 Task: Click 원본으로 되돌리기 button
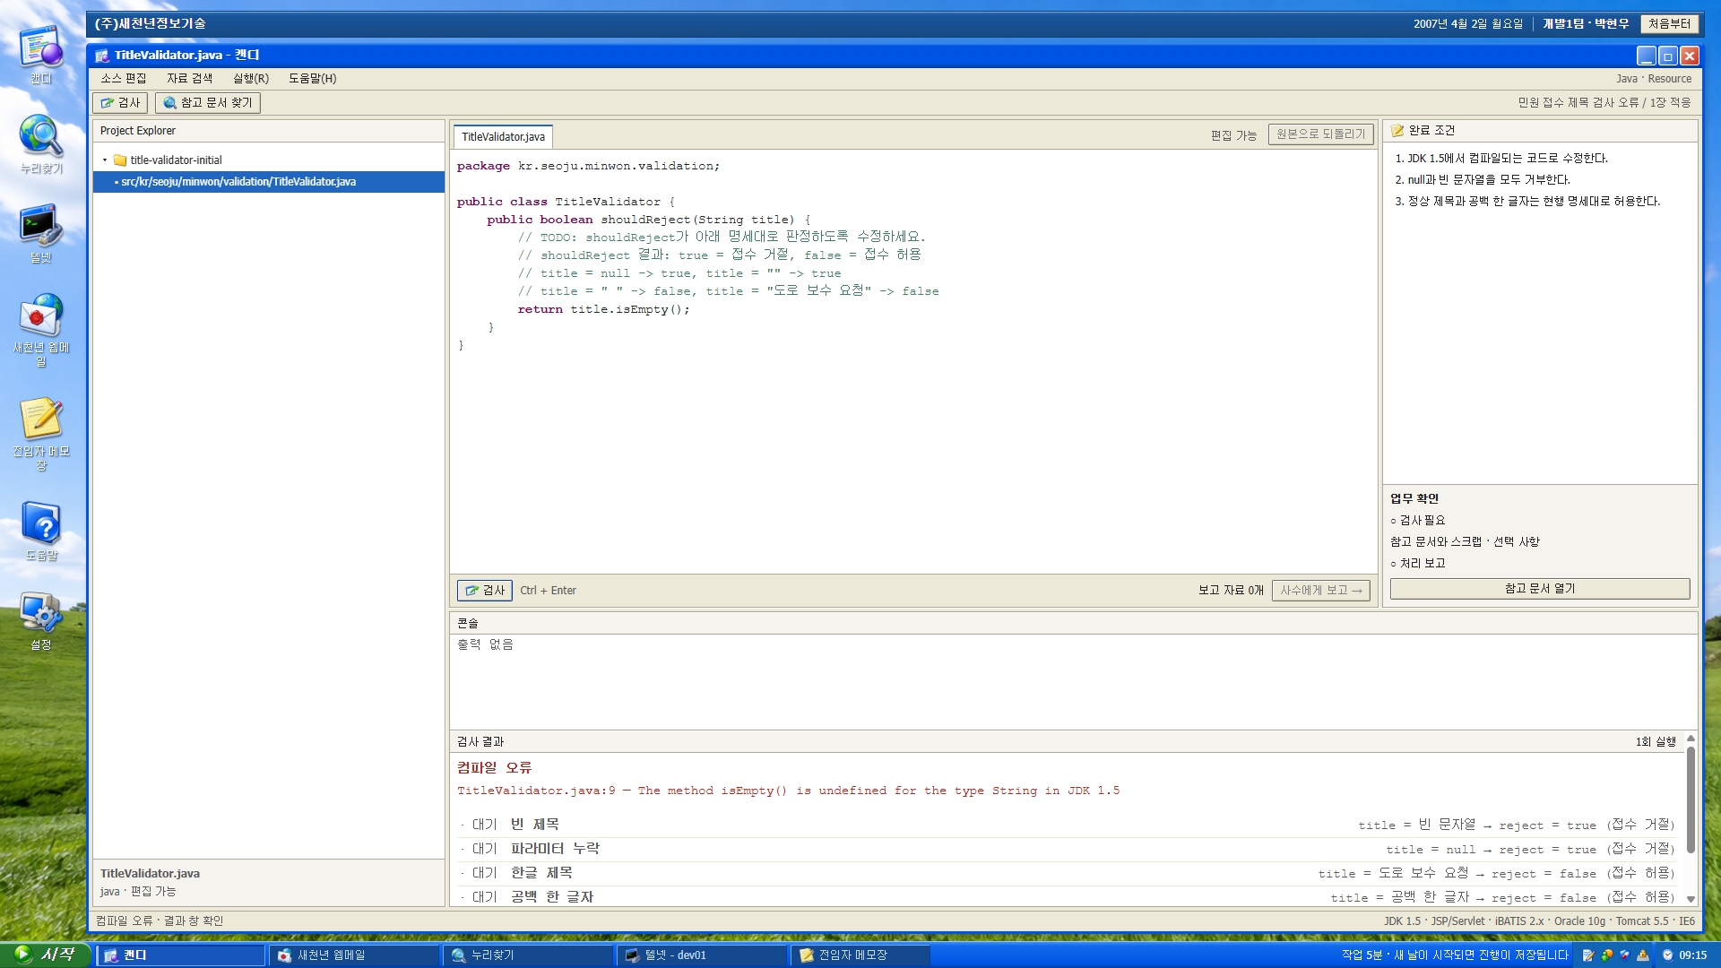pyautogui.click(x=1320, y=134)
